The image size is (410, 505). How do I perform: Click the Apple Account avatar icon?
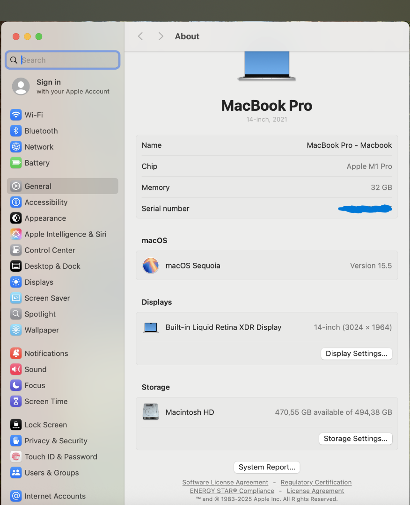(x=21, y=87)
